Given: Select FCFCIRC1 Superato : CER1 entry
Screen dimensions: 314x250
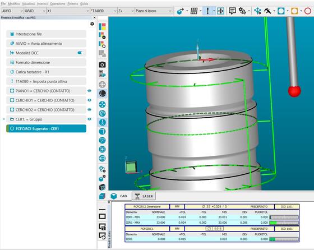Looking at the screenshot, I should click(46, 128).
